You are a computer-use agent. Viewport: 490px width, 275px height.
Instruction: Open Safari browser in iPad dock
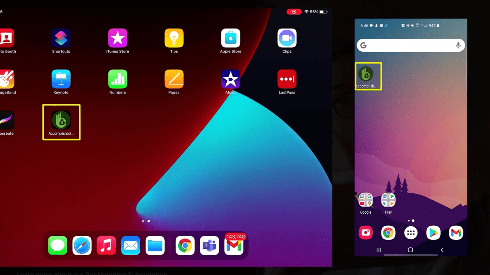tap(82, 245)
